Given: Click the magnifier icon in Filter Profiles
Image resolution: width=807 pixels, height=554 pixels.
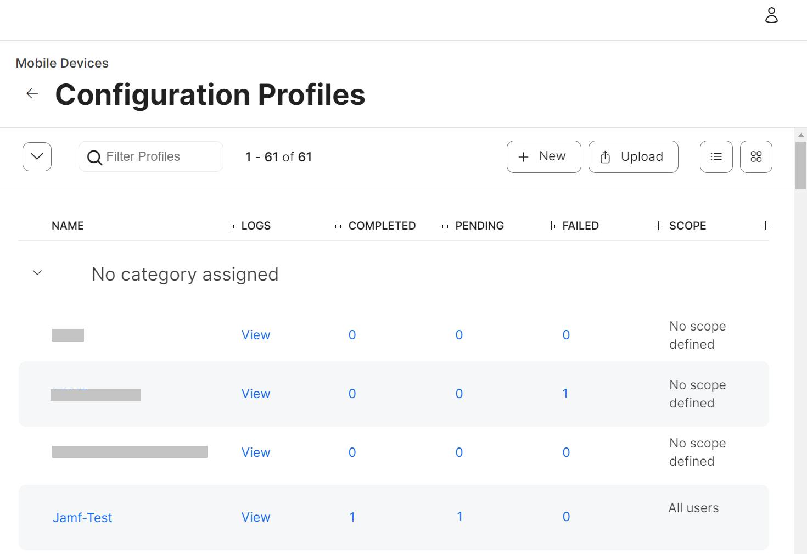Looking at the screenshot, I should point(94,158).
